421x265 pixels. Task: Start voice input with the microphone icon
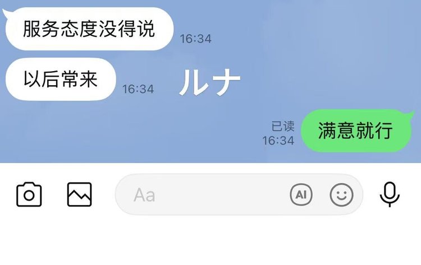pyautogui.click(x=390, y=195)
